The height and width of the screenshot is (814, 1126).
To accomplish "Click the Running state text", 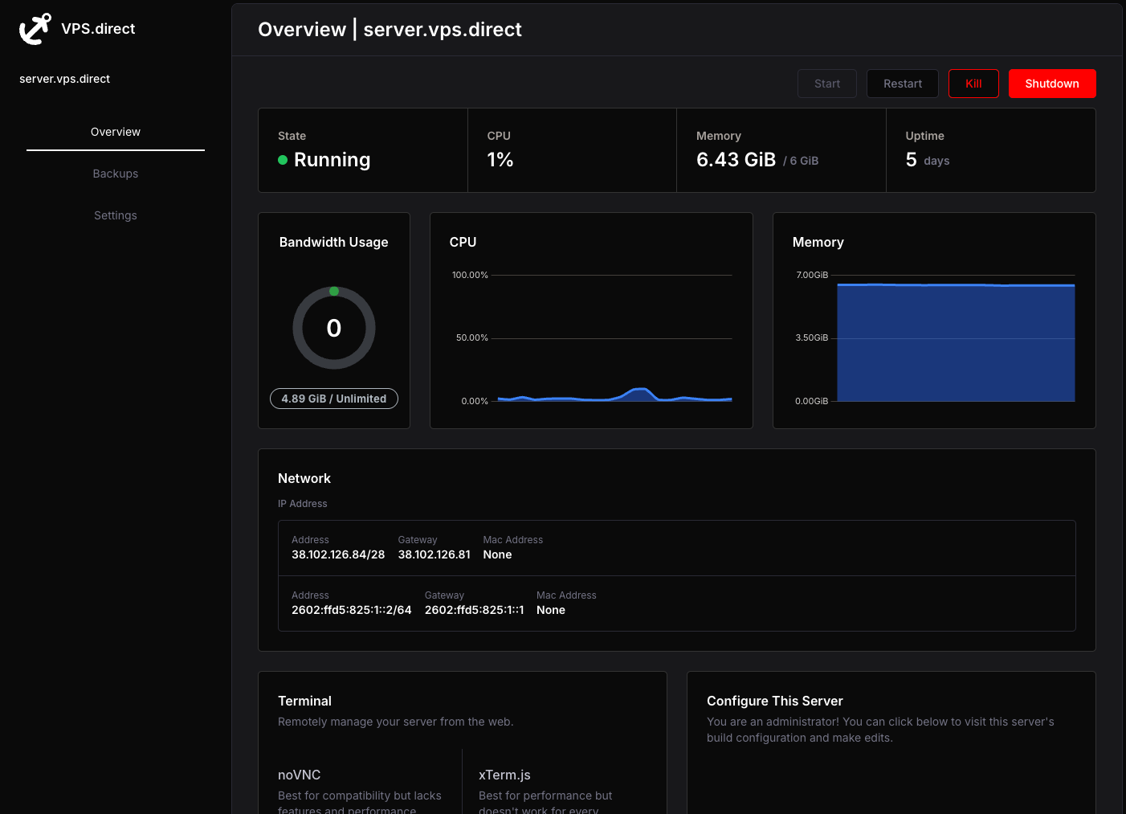I will click(x=332, y=160).
